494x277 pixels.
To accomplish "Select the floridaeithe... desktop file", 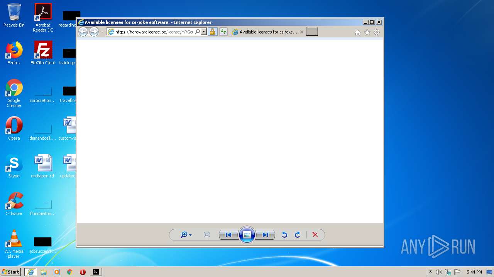I will click(43, 208).
